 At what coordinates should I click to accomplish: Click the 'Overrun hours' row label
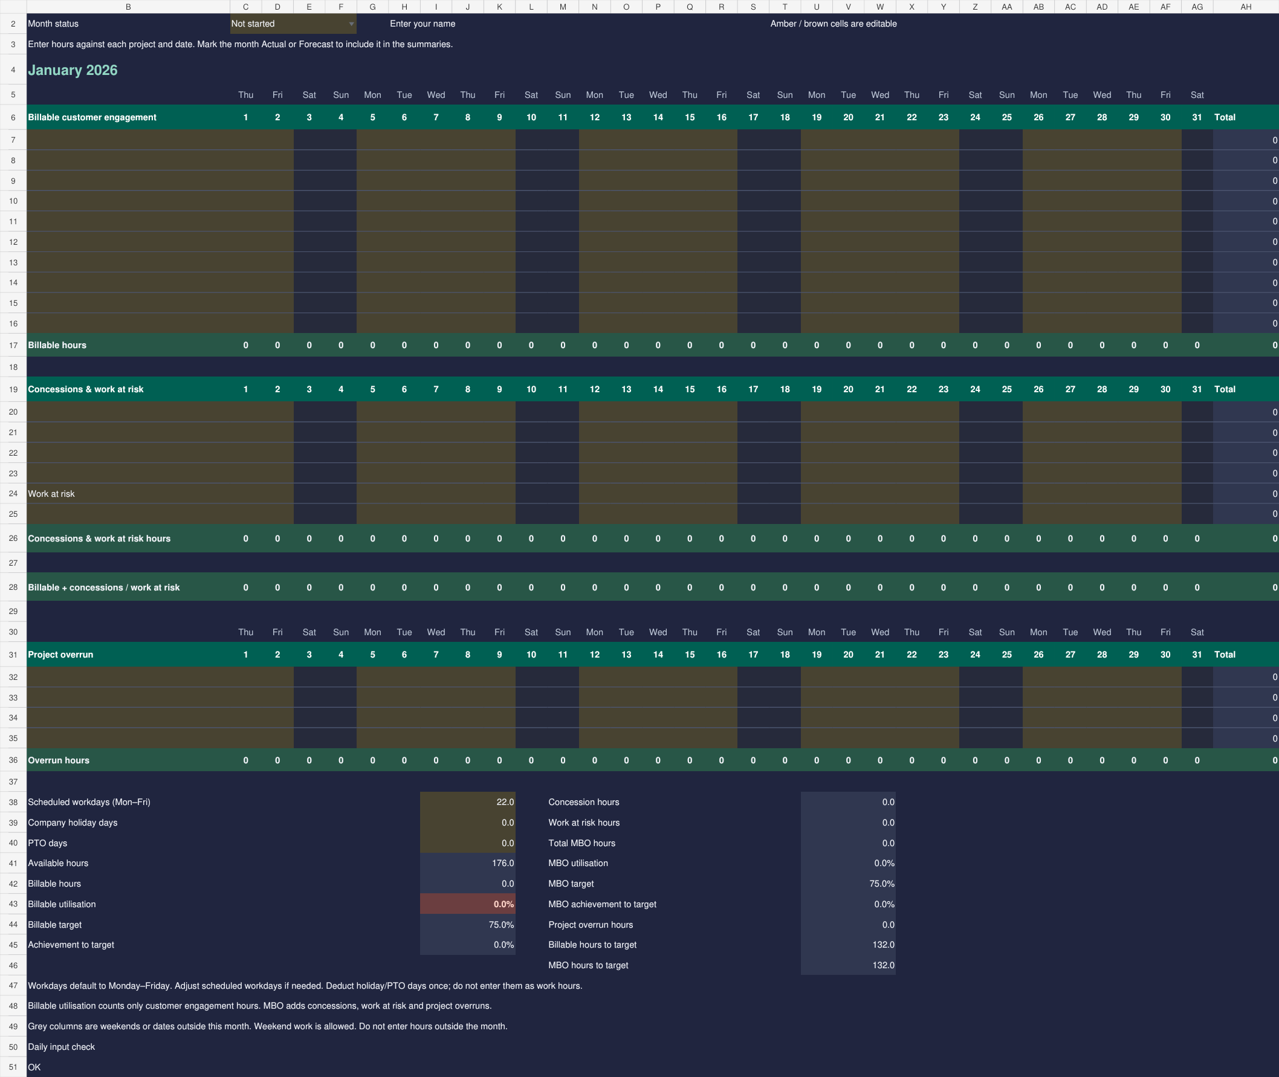coord(59,760)
